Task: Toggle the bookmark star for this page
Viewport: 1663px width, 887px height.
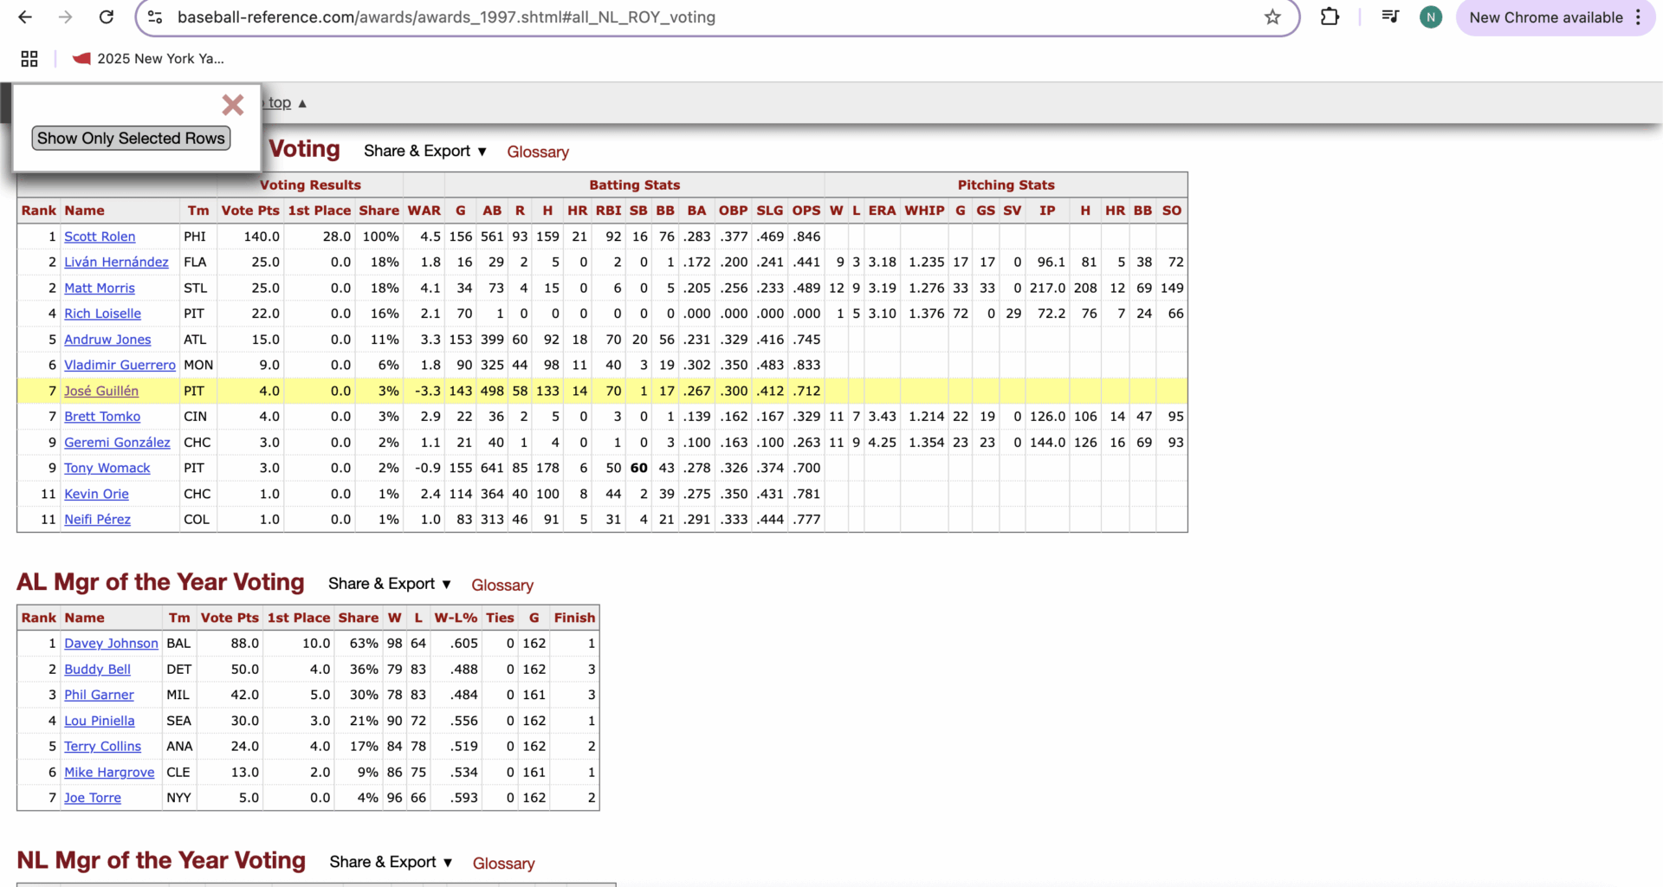Action: tap(1272, 16)
